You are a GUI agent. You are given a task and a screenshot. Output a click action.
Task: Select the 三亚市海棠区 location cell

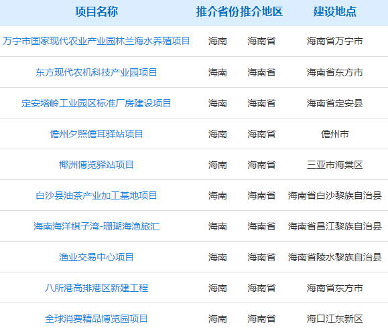coord(335,165)
